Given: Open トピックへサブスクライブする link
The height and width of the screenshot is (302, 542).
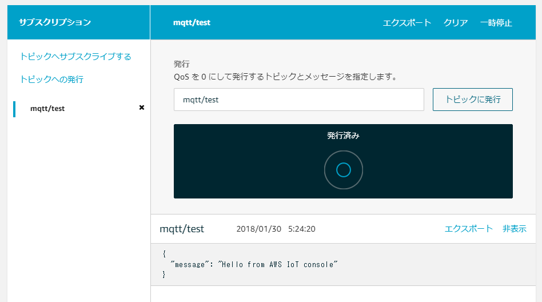Looking at the screenshot, I should pyautogui.click(x=75, y=56).
